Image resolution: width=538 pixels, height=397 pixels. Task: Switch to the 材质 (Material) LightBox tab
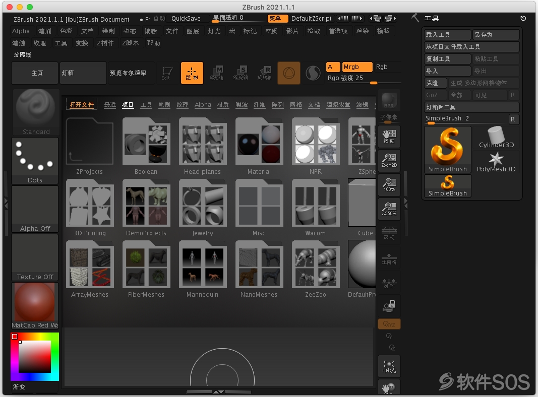(223, 105)
